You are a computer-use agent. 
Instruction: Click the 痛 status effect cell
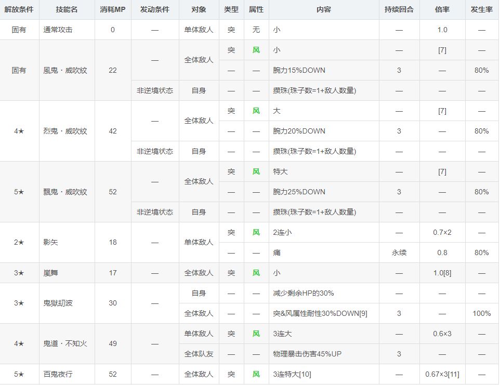point(324,253)
